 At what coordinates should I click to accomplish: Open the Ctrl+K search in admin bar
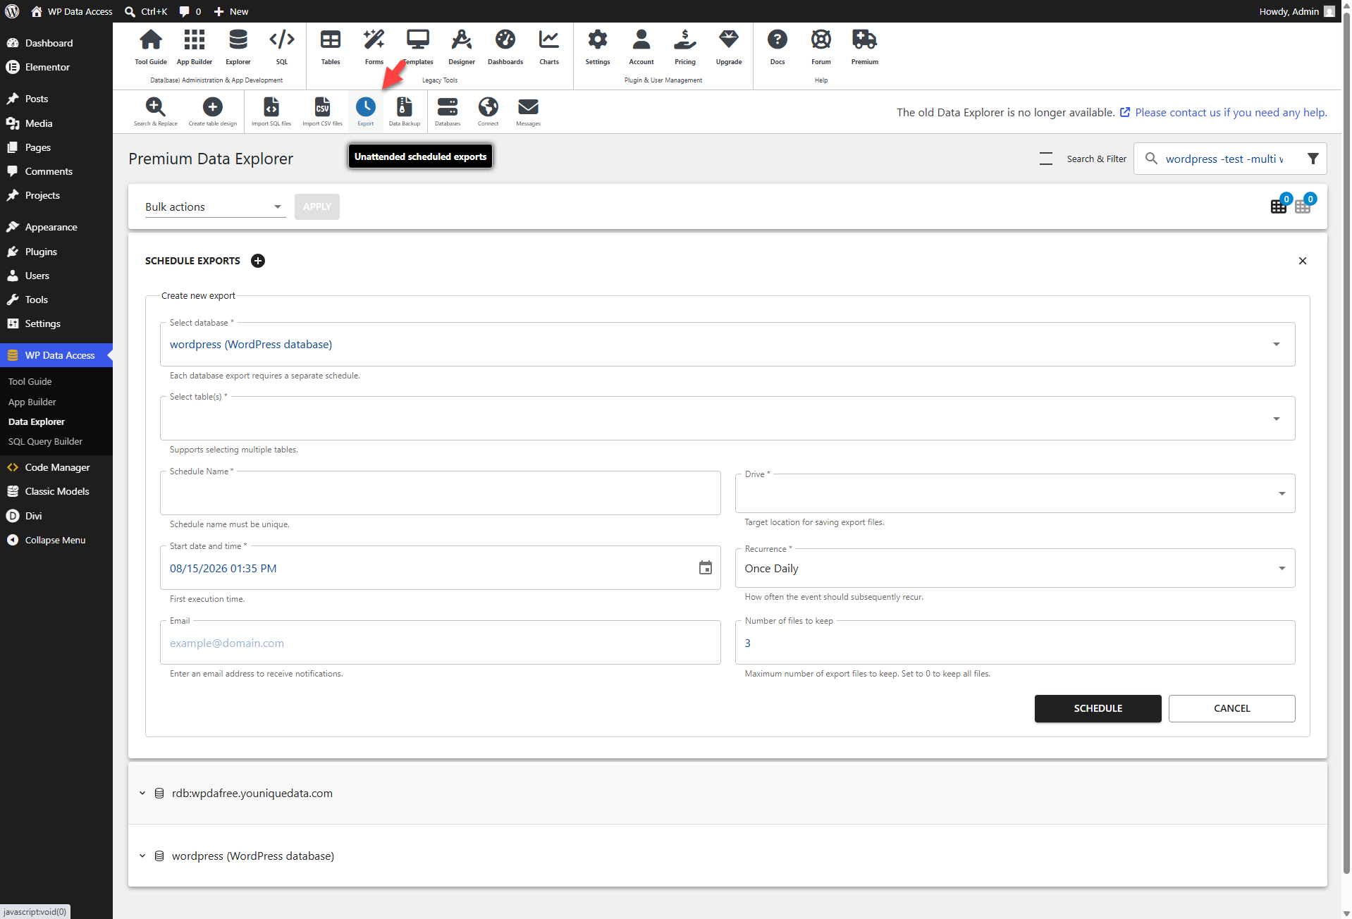tap(146, 11)
